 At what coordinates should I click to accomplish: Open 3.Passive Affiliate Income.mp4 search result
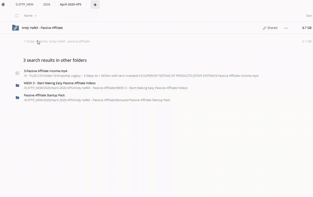45,71
